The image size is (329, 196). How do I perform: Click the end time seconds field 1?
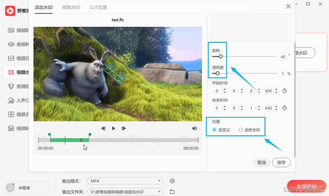[251, 108]
